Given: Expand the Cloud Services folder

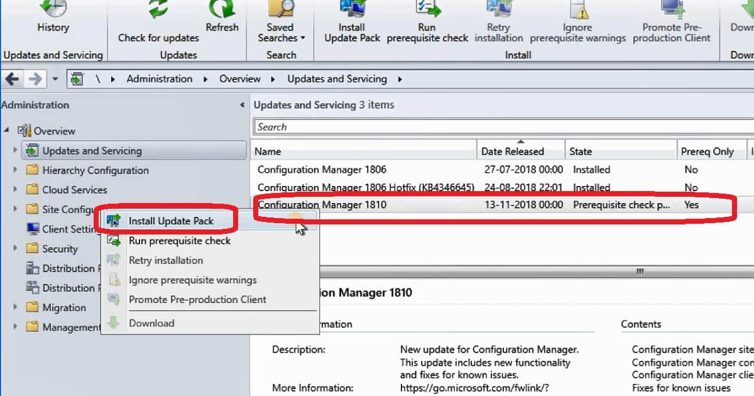Looking at the screenshot, I should tap(15, 190).
